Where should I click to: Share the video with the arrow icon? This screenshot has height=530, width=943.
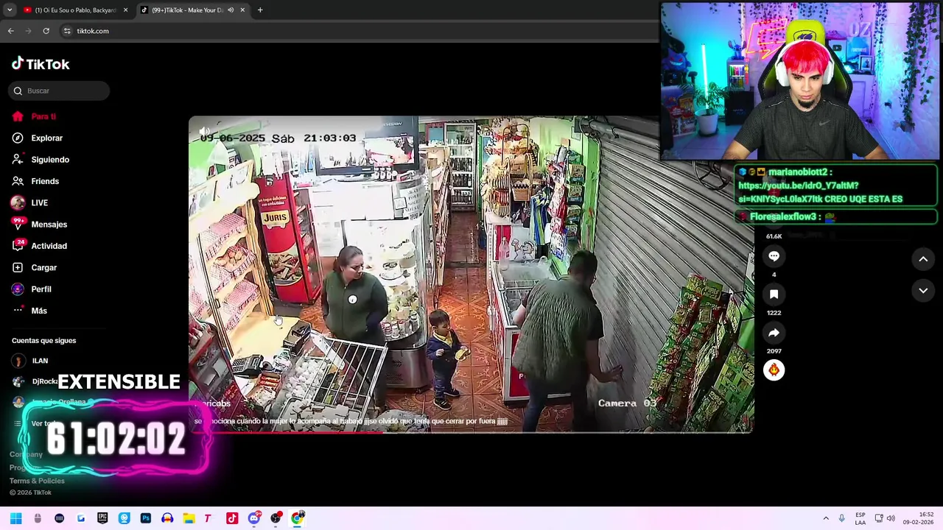(x=774, y=333)
